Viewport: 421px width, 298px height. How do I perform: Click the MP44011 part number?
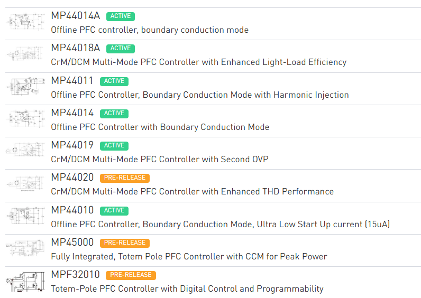(72, 81)
